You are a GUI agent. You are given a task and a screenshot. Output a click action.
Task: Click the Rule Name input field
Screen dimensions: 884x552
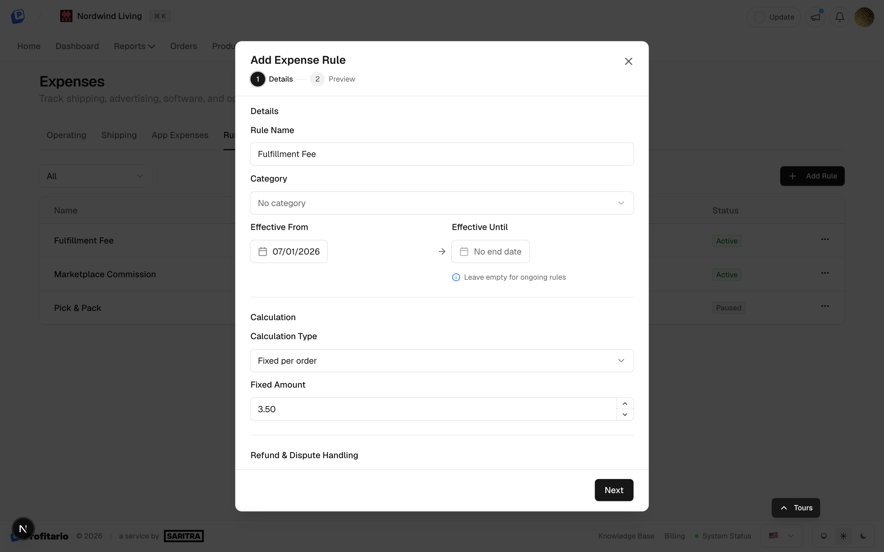click(442, 154)
